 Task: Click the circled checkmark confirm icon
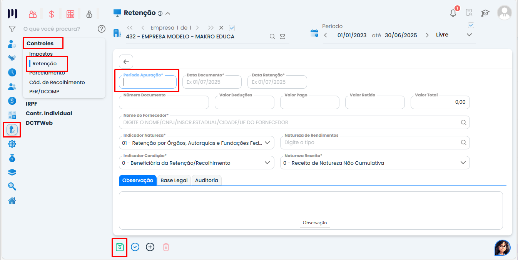pyautogui.click(x=135, y=247)
